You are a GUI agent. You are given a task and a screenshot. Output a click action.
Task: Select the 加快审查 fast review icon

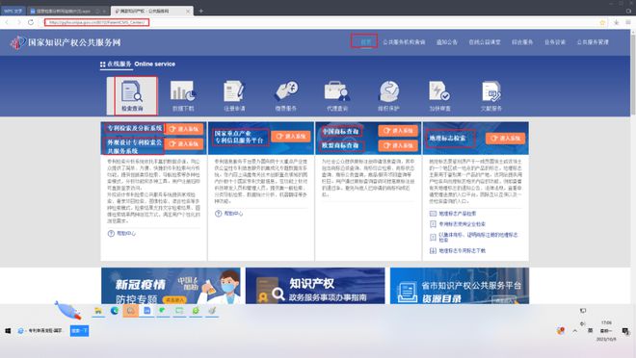pyautogui.click(x=439, y=96)
